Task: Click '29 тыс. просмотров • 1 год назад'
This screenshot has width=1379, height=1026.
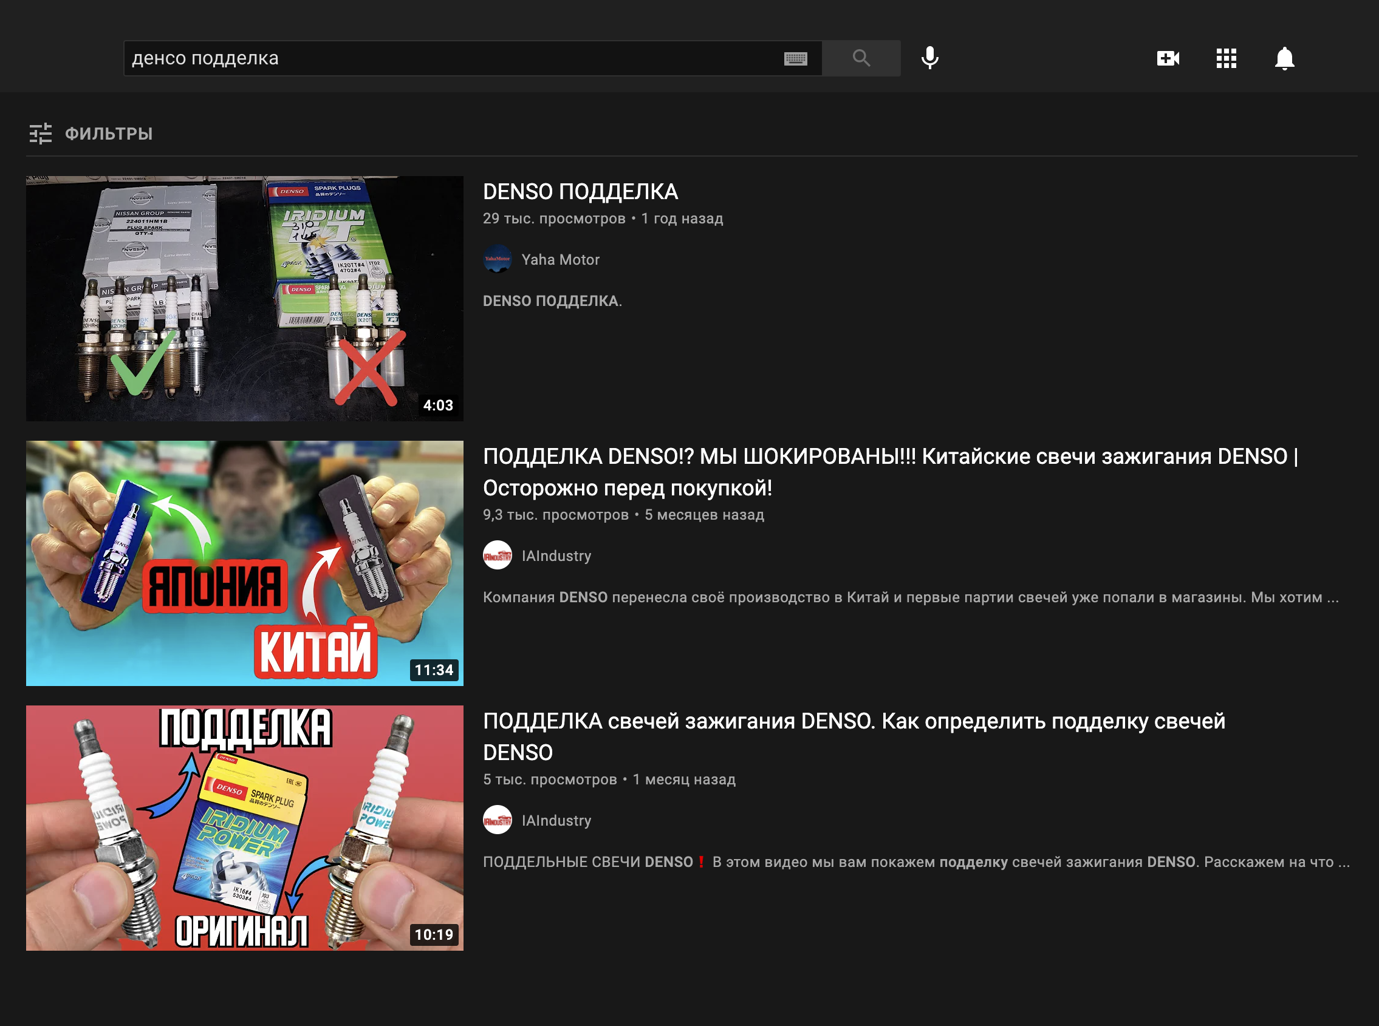Action: pyautogui.click(x=603, y=219)
